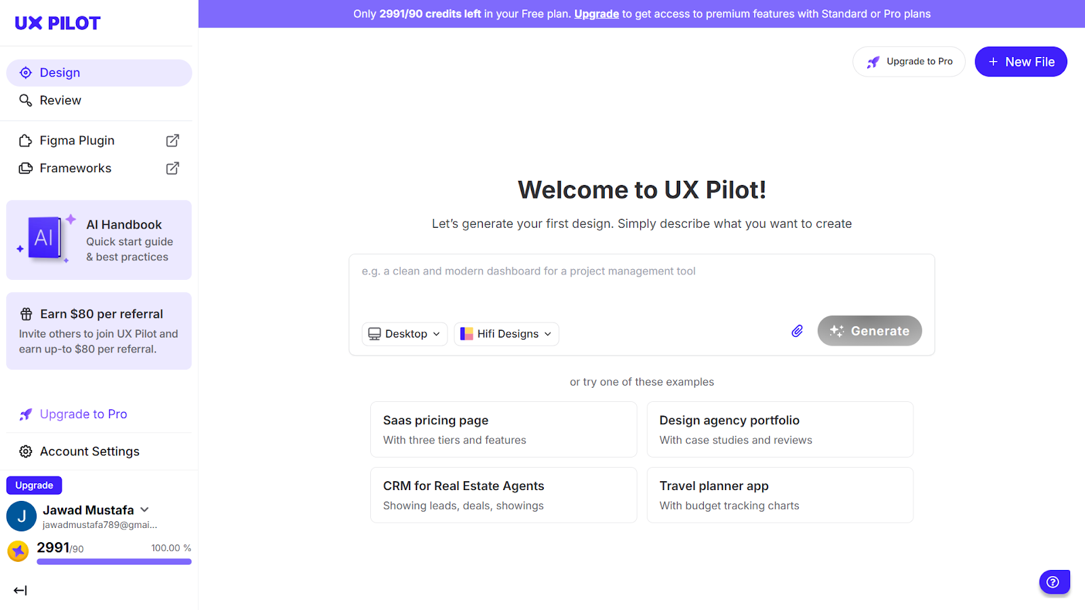This screenshot has height=610, width=1085.
Task: Open Account Settings
Action: click(x=90, y=451)
